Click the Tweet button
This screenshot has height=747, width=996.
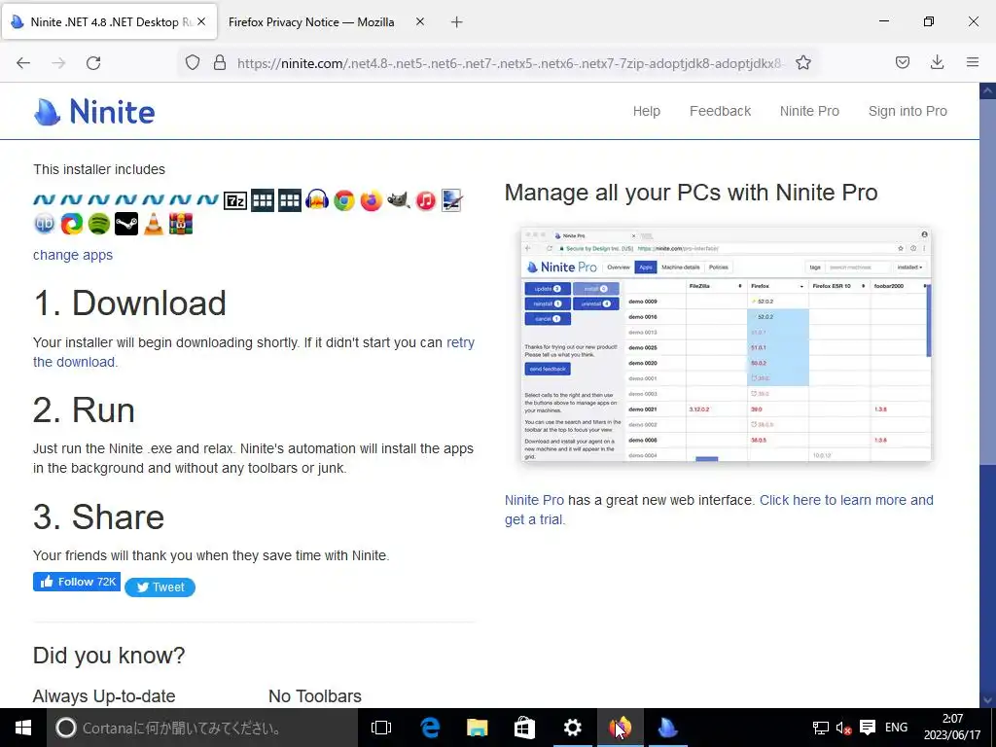[160, 587]
